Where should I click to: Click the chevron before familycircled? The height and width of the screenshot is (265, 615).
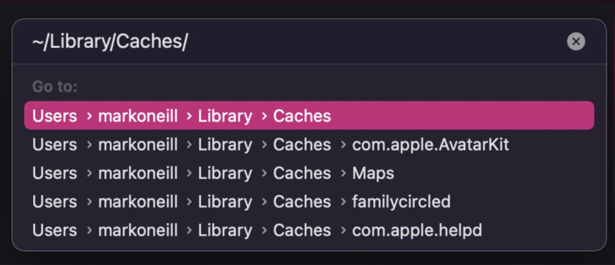pyautogui.click(x=342, y=202)
